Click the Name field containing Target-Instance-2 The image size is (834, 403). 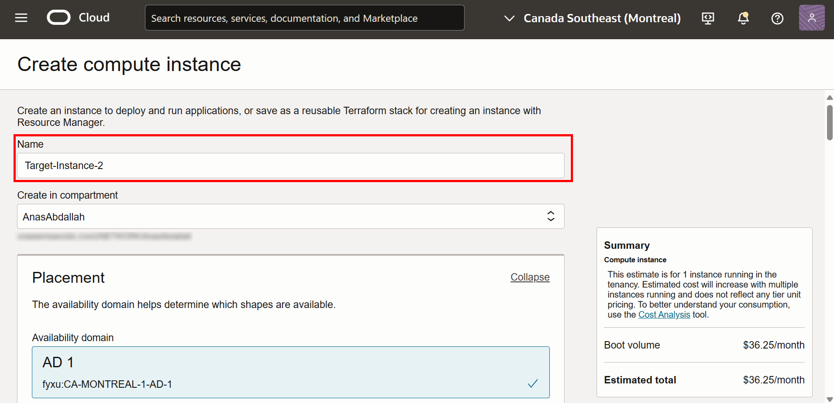pos(290,166)
